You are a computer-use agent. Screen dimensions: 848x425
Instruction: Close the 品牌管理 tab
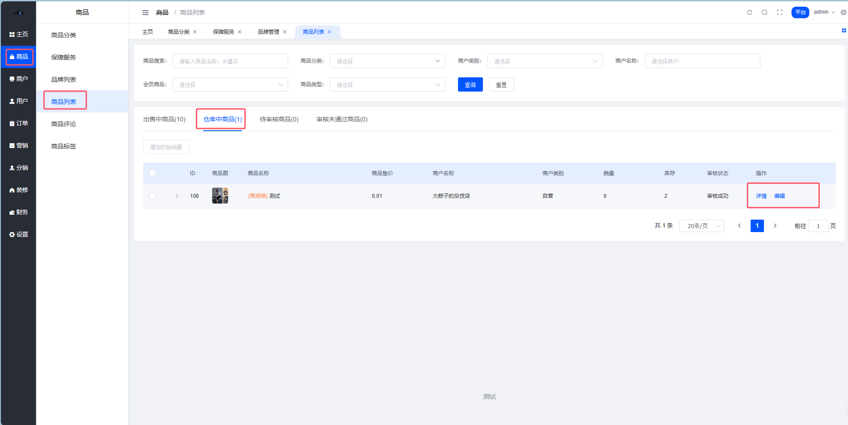[x=285, y=32]
